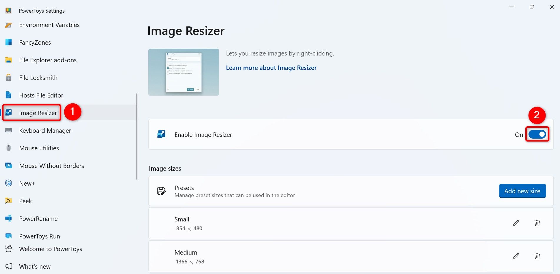560x274 pixels.
Task: Click the Image Resizer icon in sidebar
Action: [9, 112]
